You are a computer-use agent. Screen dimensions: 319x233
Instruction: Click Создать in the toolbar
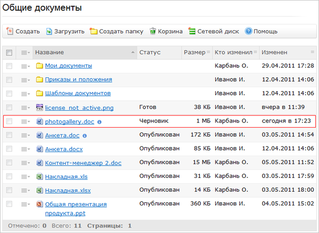(23, 31)
